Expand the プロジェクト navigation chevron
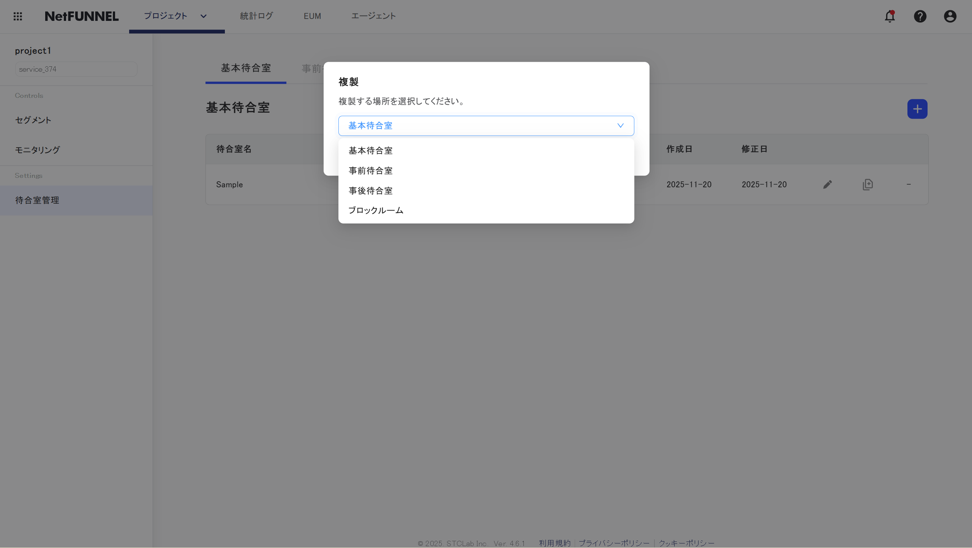972x548 pixels. click(x=203, y=16)
